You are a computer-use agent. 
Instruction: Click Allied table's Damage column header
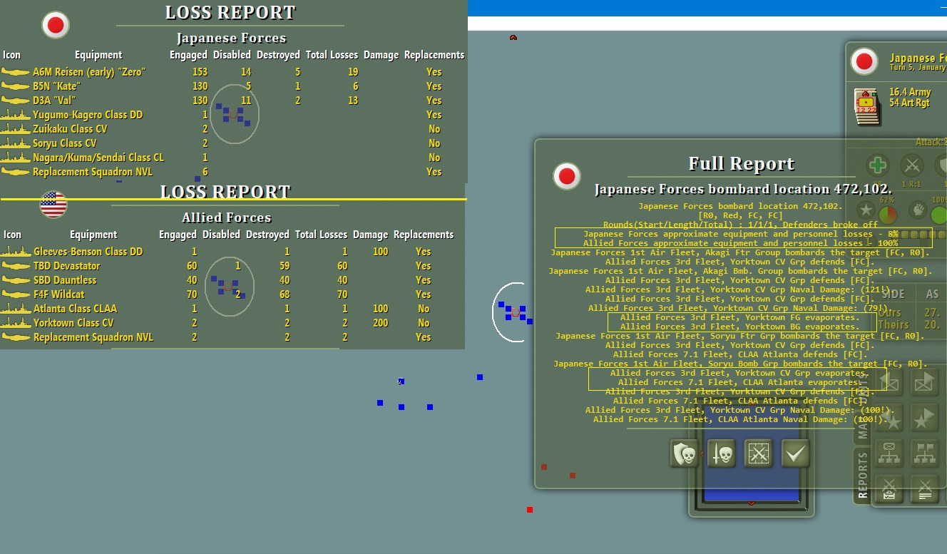point(370,235)
